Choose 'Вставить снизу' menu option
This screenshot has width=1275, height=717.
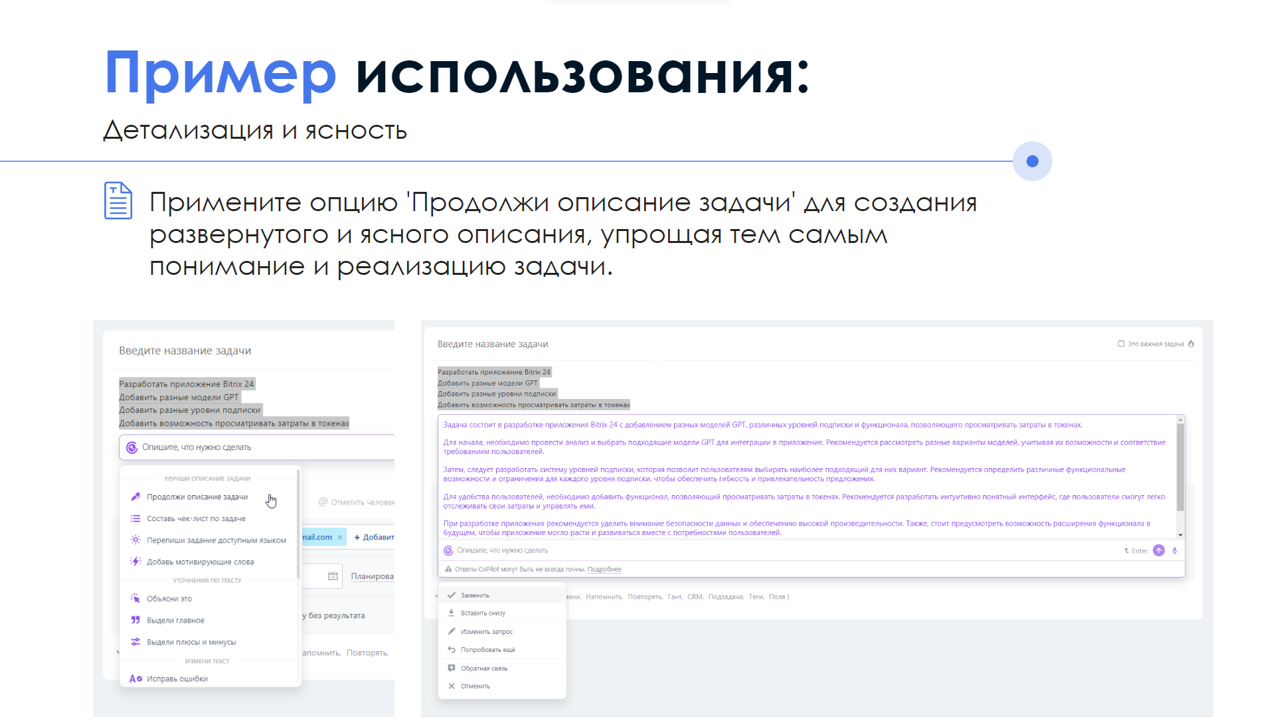pos(483,613)
